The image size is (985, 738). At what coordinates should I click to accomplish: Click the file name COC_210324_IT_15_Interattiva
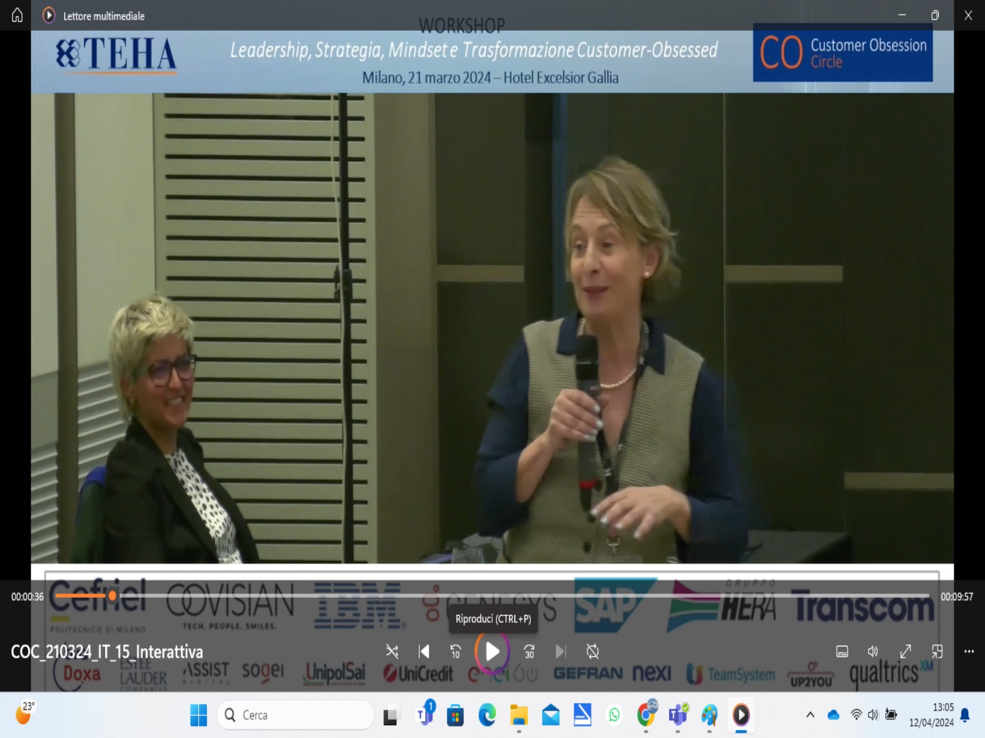click(107, 652)
